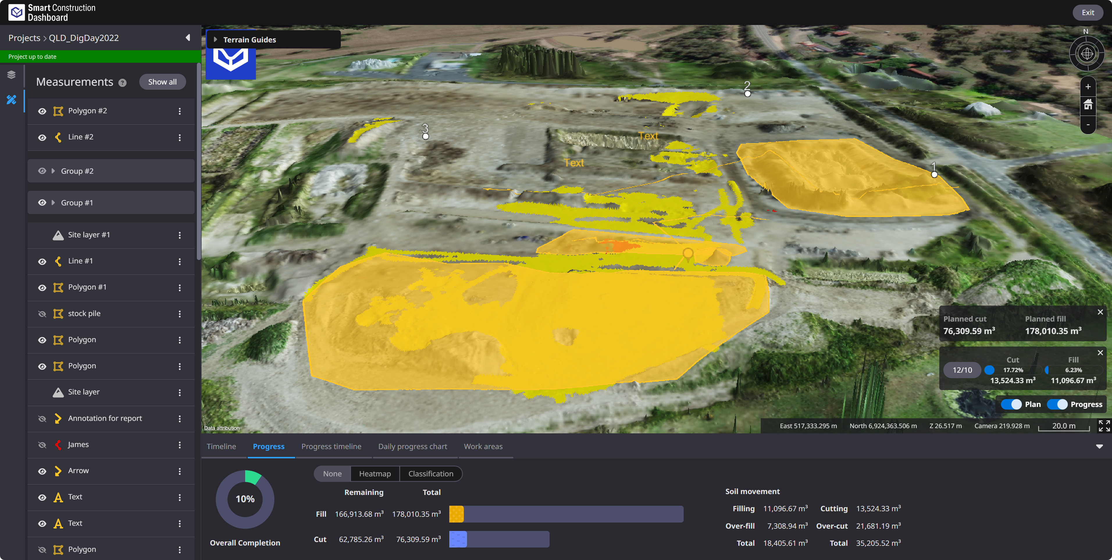Expand Group #2 in measurements list
This screenshot has height=560, width=1112.
pyautogui.click(x=53, y=171)
